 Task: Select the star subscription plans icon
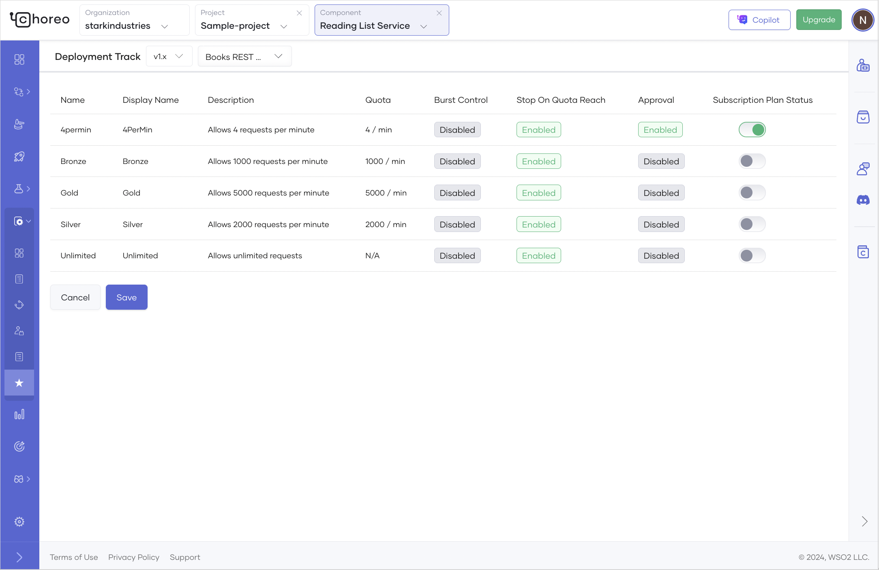(19, 383)
